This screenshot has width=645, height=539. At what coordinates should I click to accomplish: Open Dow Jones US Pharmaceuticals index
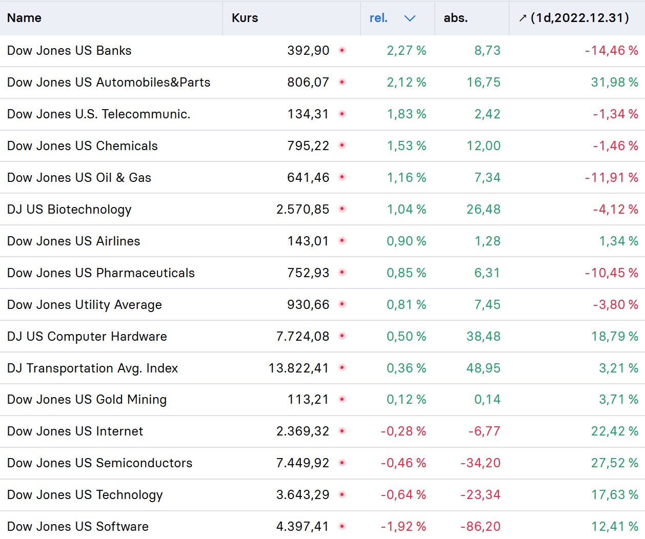(101, 273)
